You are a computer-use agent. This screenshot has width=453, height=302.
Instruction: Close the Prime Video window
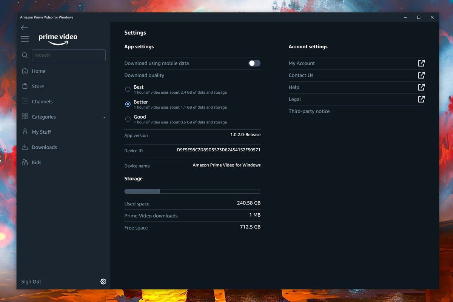pos(432,17)
